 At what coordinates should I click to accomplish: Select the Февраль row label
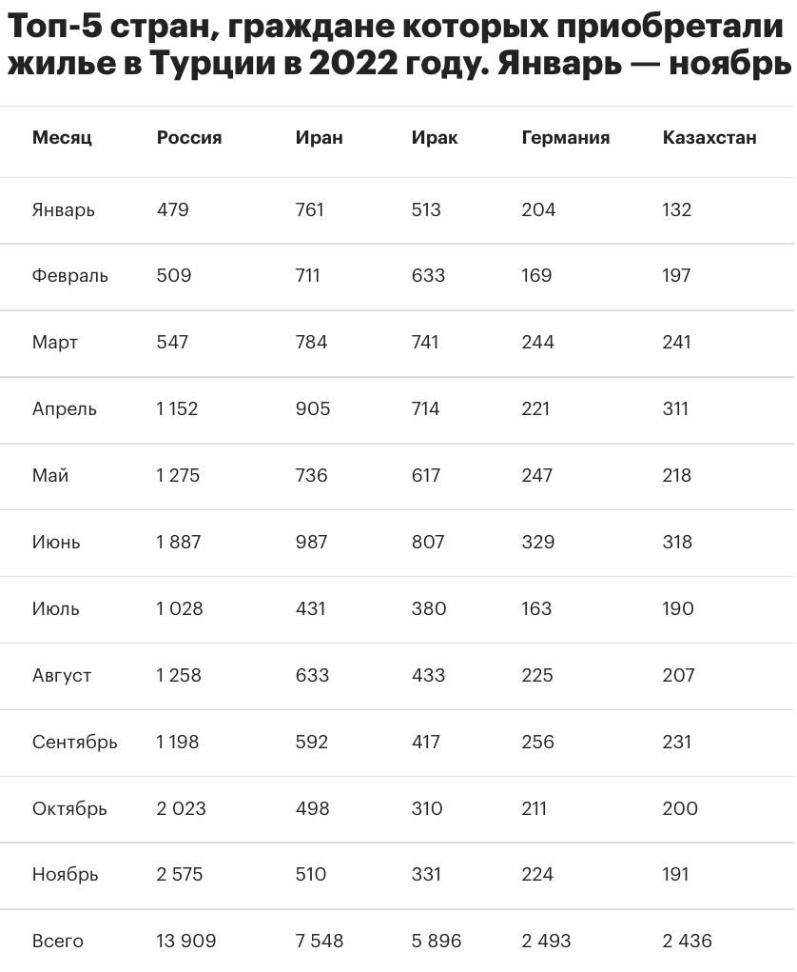[70, 276]
